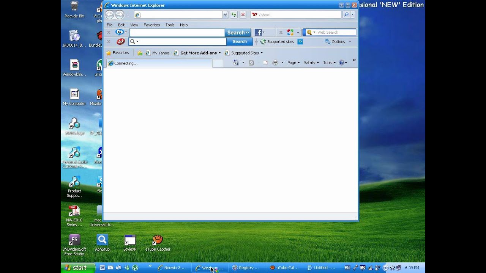Viewport: 486px width, 273px height.
Task: Open the File menu
Action: [109, 25]
